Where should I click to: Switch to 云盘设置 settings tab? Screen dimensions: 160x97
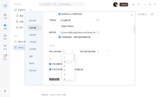point(34,28)
